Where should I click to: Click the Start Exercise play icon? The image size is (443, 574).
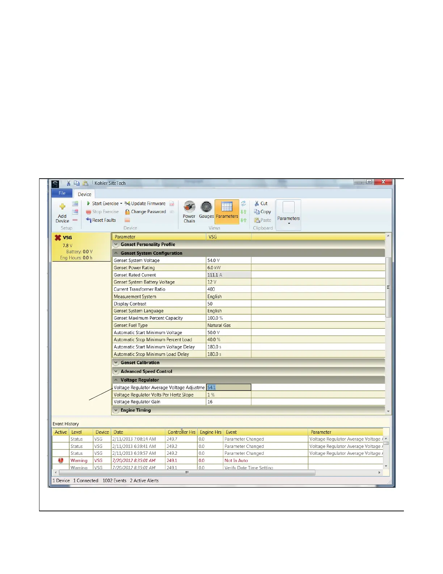[x=88, y=203]
